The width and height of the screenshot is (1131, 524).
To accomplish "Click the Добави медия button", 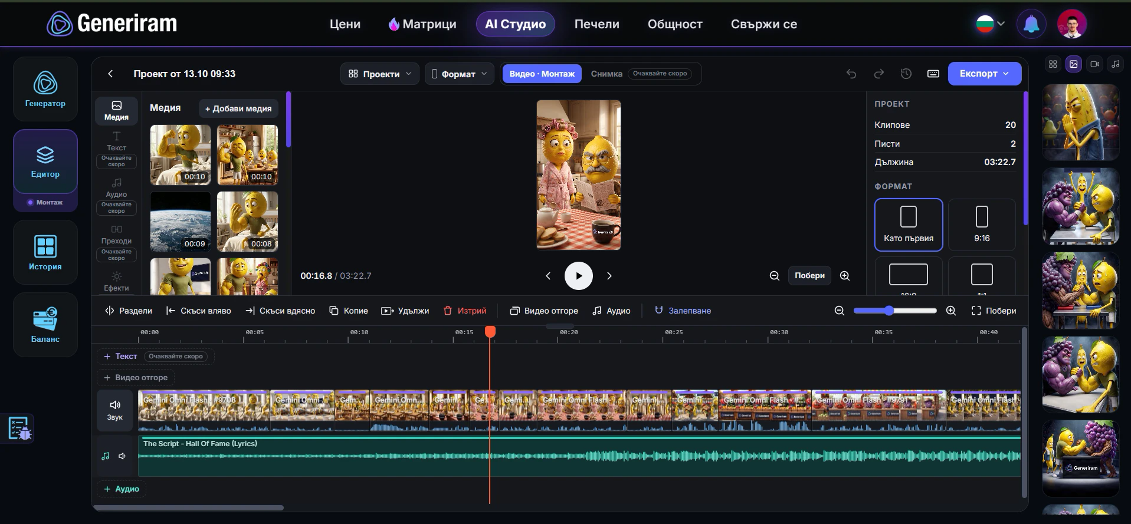I will point(238,108).
